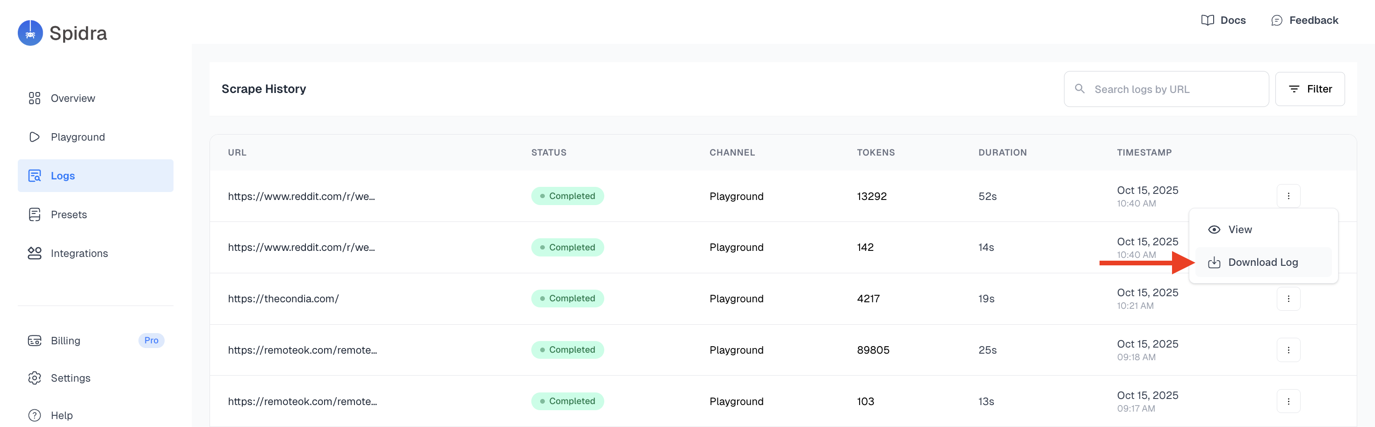Open Help in the sidebar
1375x427 pixels.
point(95,415)
